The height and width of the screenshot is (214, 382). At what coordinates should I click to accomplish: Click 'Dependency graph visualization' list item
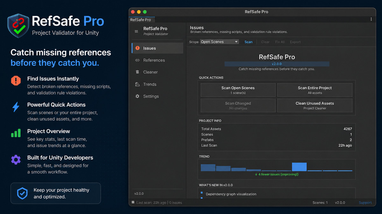click(231, 194)
